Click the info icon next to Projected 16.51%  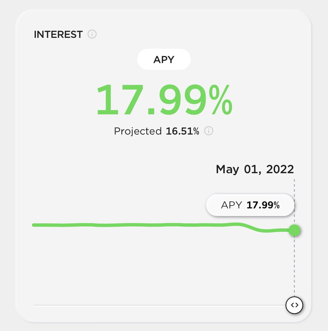click(x=209, y=131)
